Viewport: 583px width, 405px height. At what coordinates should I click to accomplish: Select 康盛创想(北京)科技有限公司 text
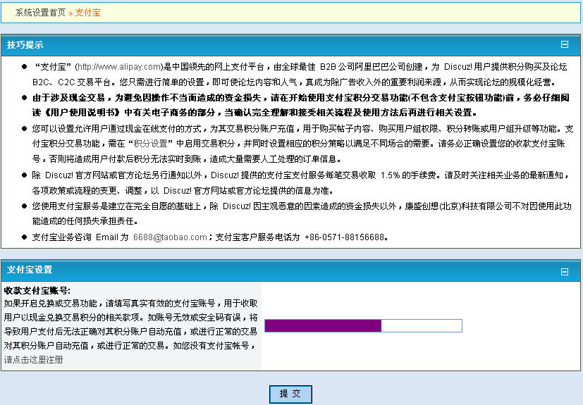click(458, 206)
